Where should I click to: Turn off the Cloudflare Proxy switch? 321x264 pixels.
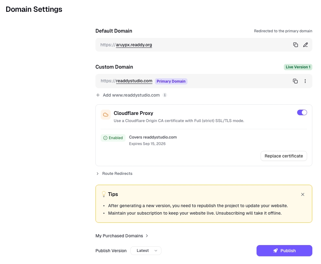(302, 112)
